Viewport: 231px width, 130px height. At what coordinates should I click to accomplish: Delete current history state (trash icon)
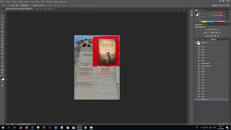(227, 124)
